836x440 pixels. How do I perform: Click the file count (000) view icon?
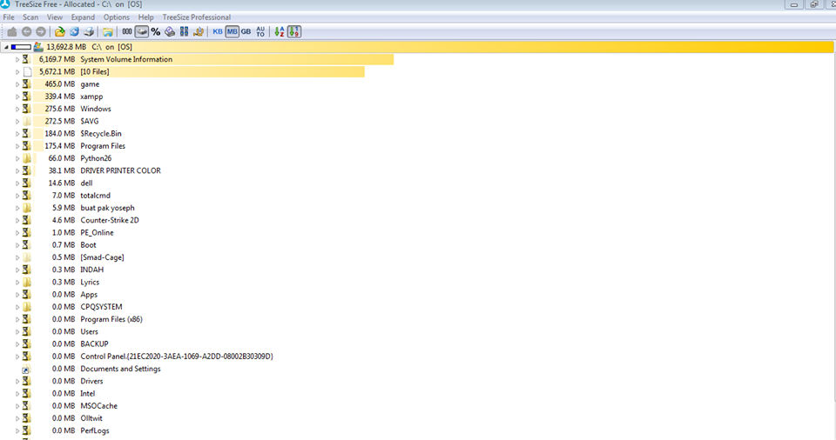click(127, 31)
